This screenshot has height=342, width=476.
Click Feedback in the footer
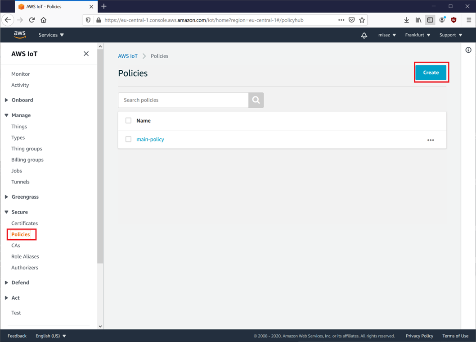pos(17,336)
